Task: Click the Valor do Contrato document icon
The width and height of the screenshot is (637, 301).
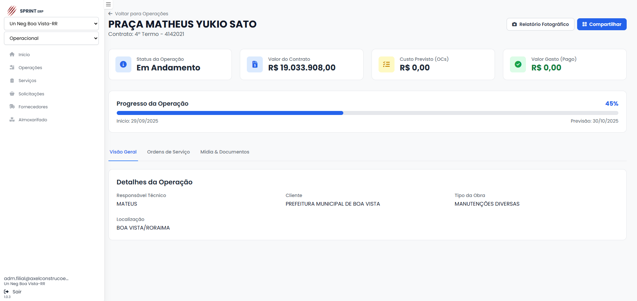Action: (255, 64)
